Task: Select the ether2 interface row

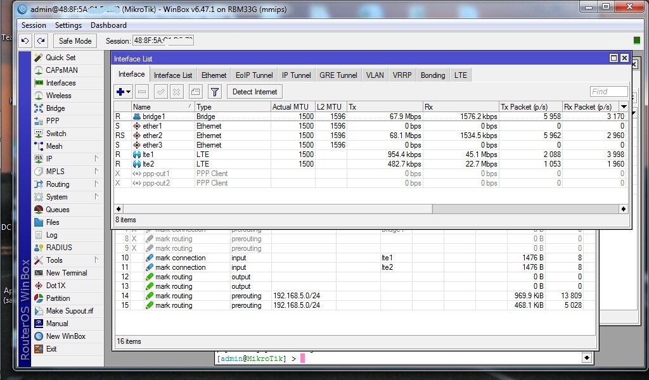Action: [x=371, y=136]
